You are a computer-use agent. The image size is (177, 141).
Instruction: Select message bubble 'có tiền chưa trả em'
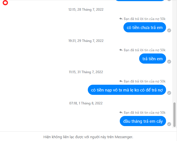(x=145, y=27)
